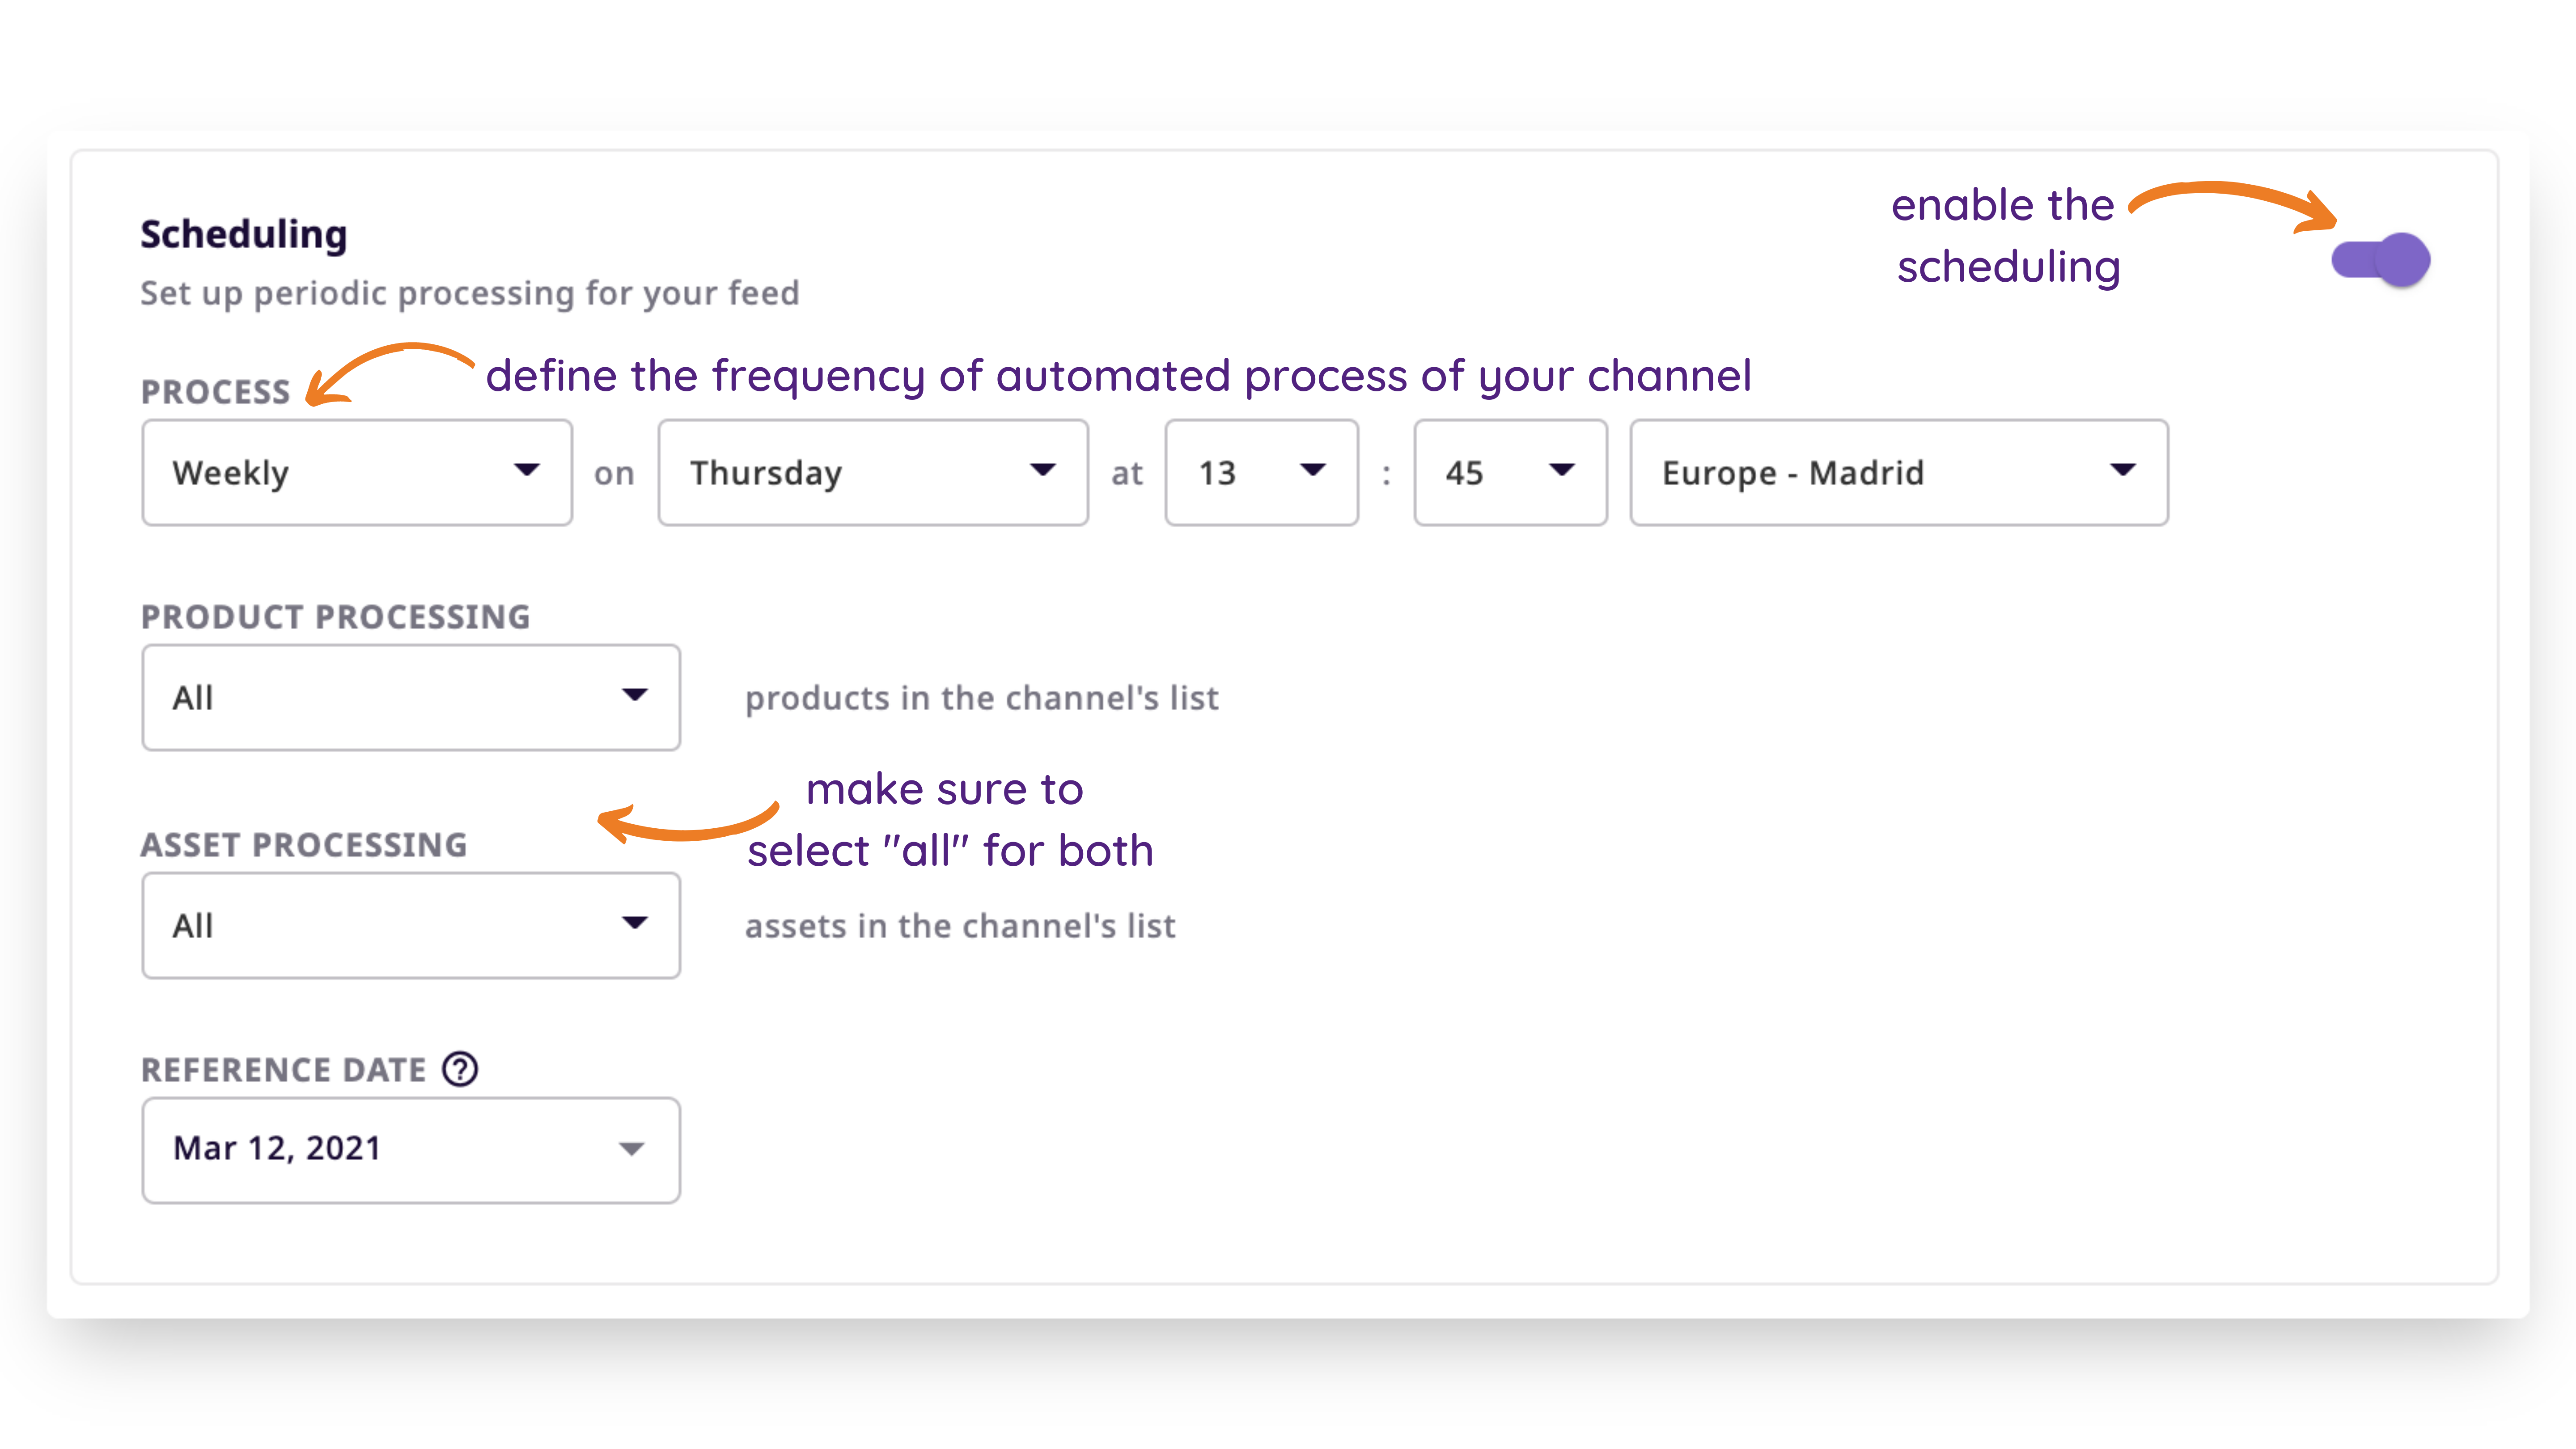Click the 'Set up periodic processing for your feed' text

470,293
